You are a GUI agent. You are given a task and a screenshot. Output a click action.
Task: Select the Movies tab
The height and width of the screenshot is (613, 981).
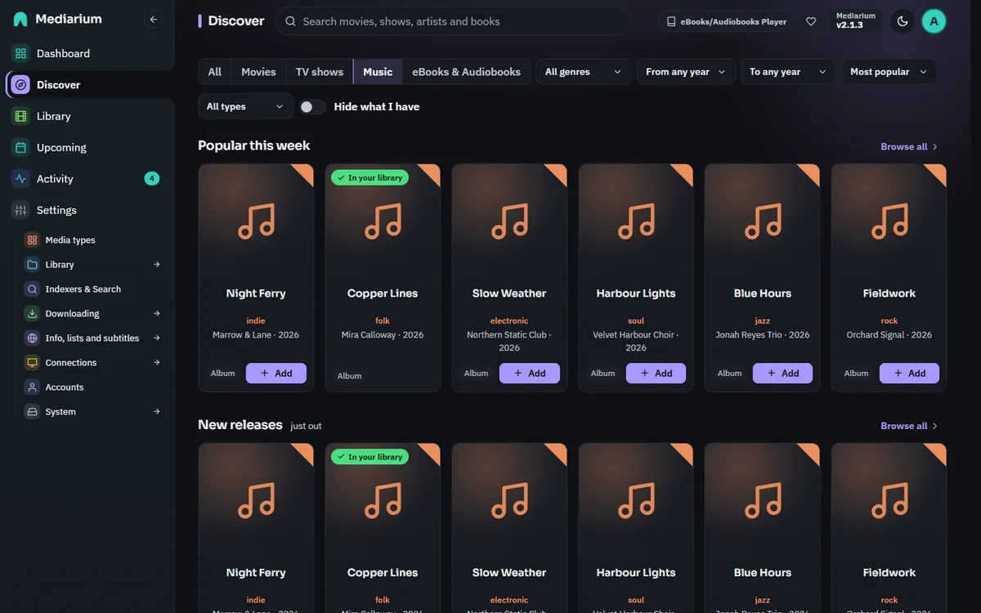point(258,72)
